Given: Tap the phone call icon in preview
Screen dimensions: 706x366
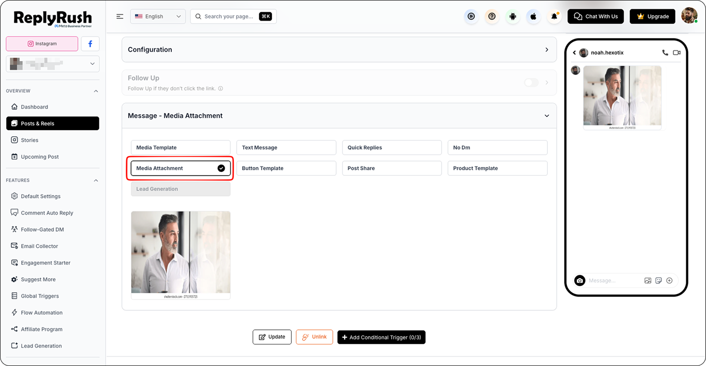Looking at the screenshot, I should point(665,53).
